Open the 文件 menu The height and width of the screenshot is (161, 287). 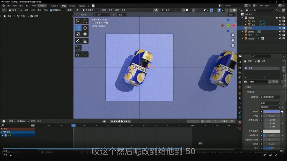click(x=8, y=6)
